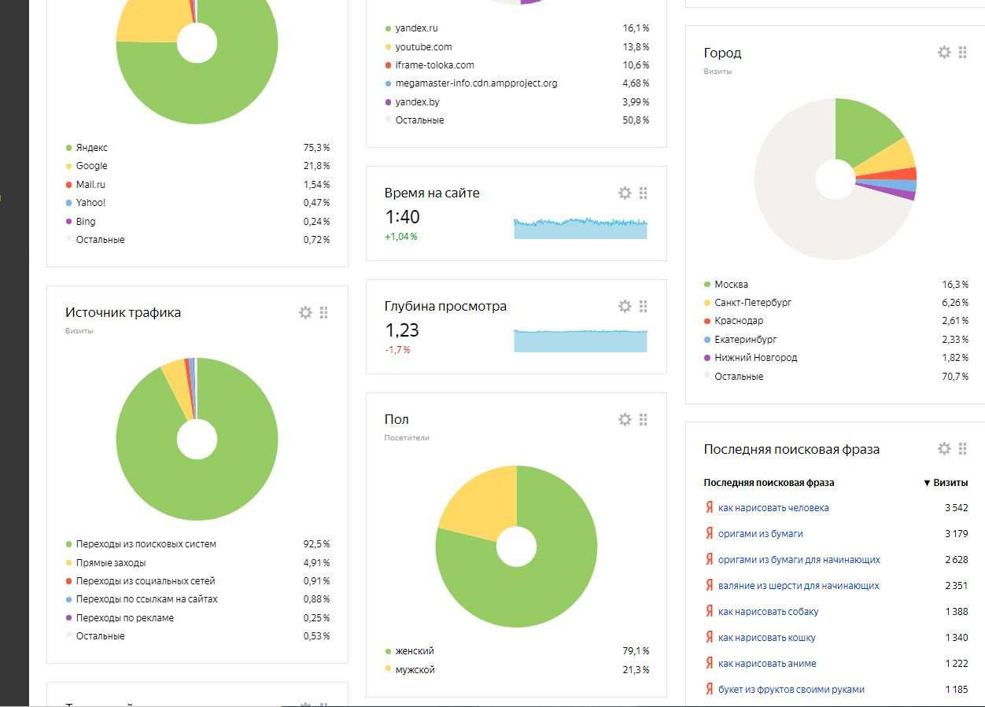The image size is (985, 707).
Task: Click green Яндекс legend dot
Action: pyautogui.click(x=68, y=148)
